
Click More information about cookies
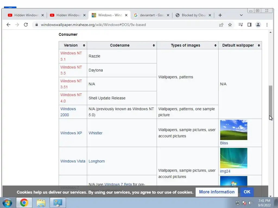tap(217, 192)
